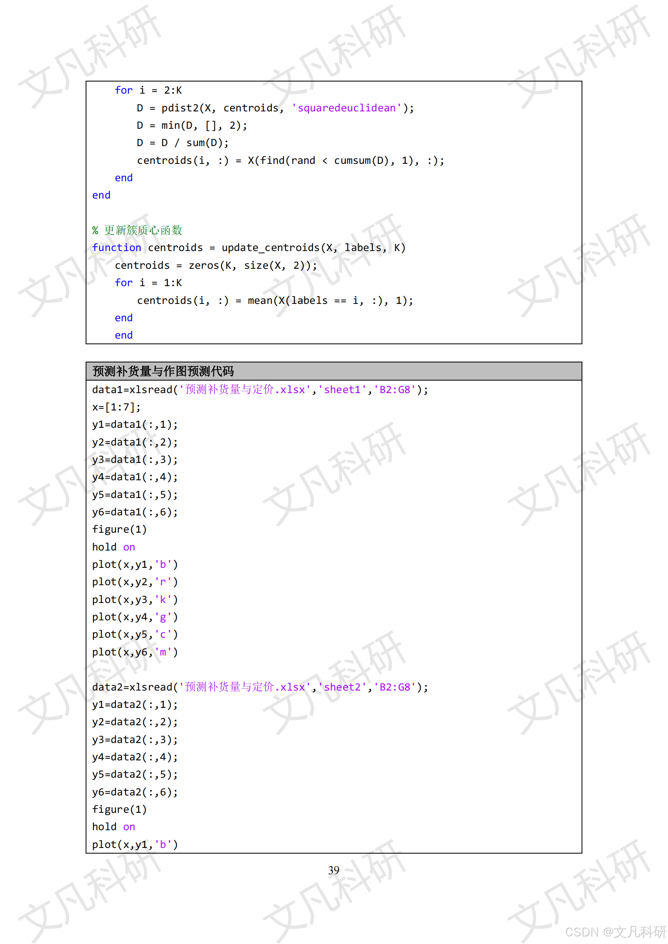This screenshot has height=944, width=668.
Task: Click the first "hold on" line
Action: pyautogui.click(x=113, y=547)
